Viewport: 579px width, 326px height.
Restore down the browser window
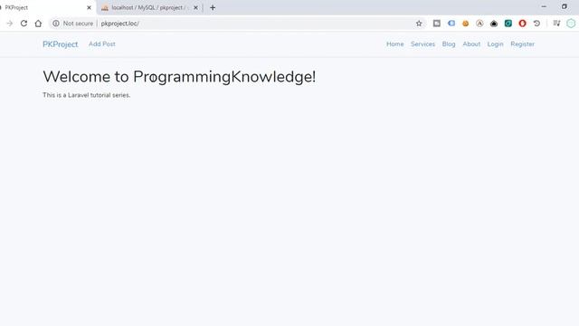tap(565, 6)
